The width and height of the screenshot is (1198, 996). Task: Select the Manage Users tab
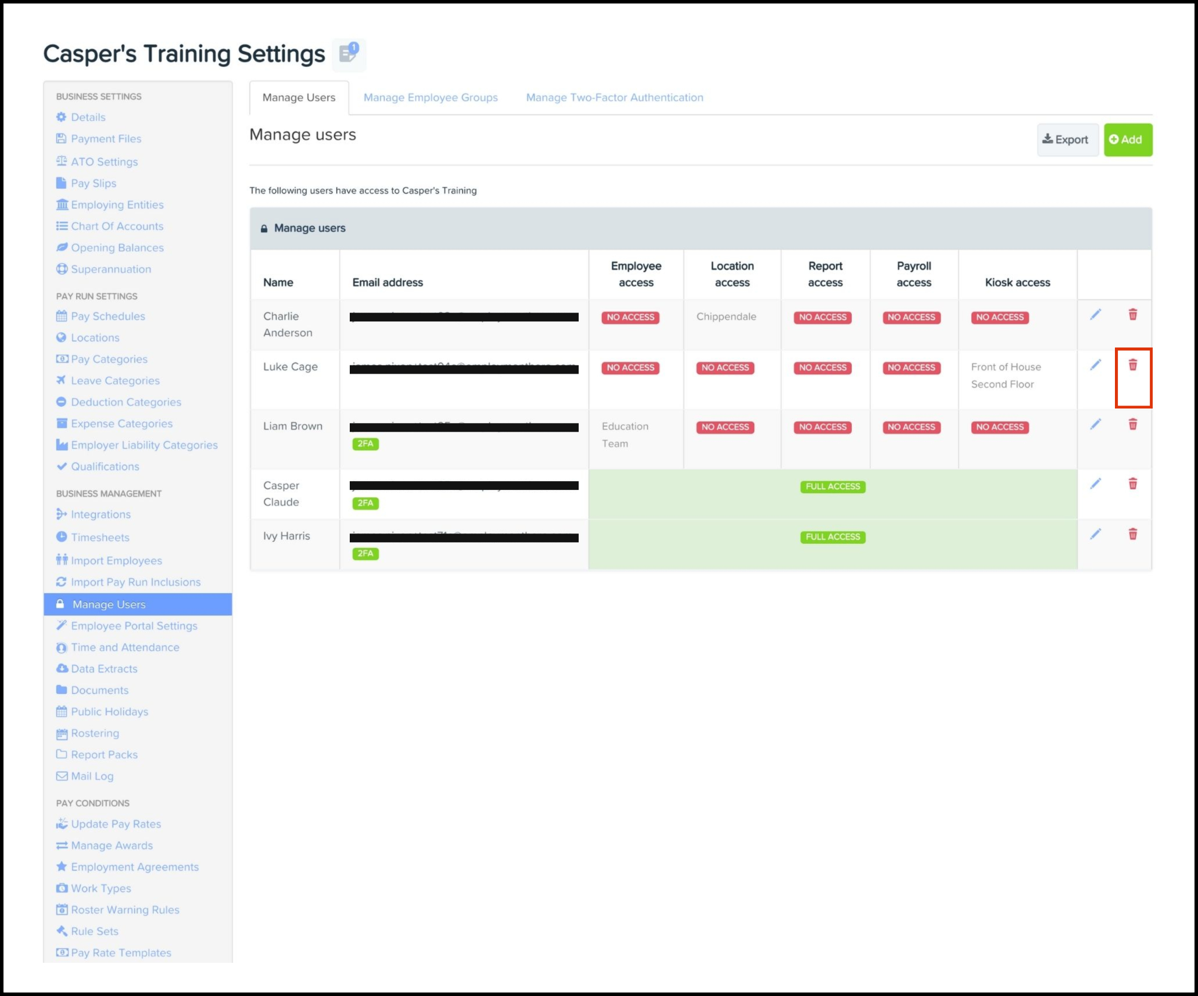tap(299, 98)
